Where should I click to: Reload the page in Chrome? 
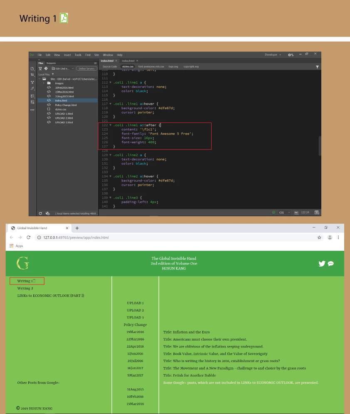29,238
